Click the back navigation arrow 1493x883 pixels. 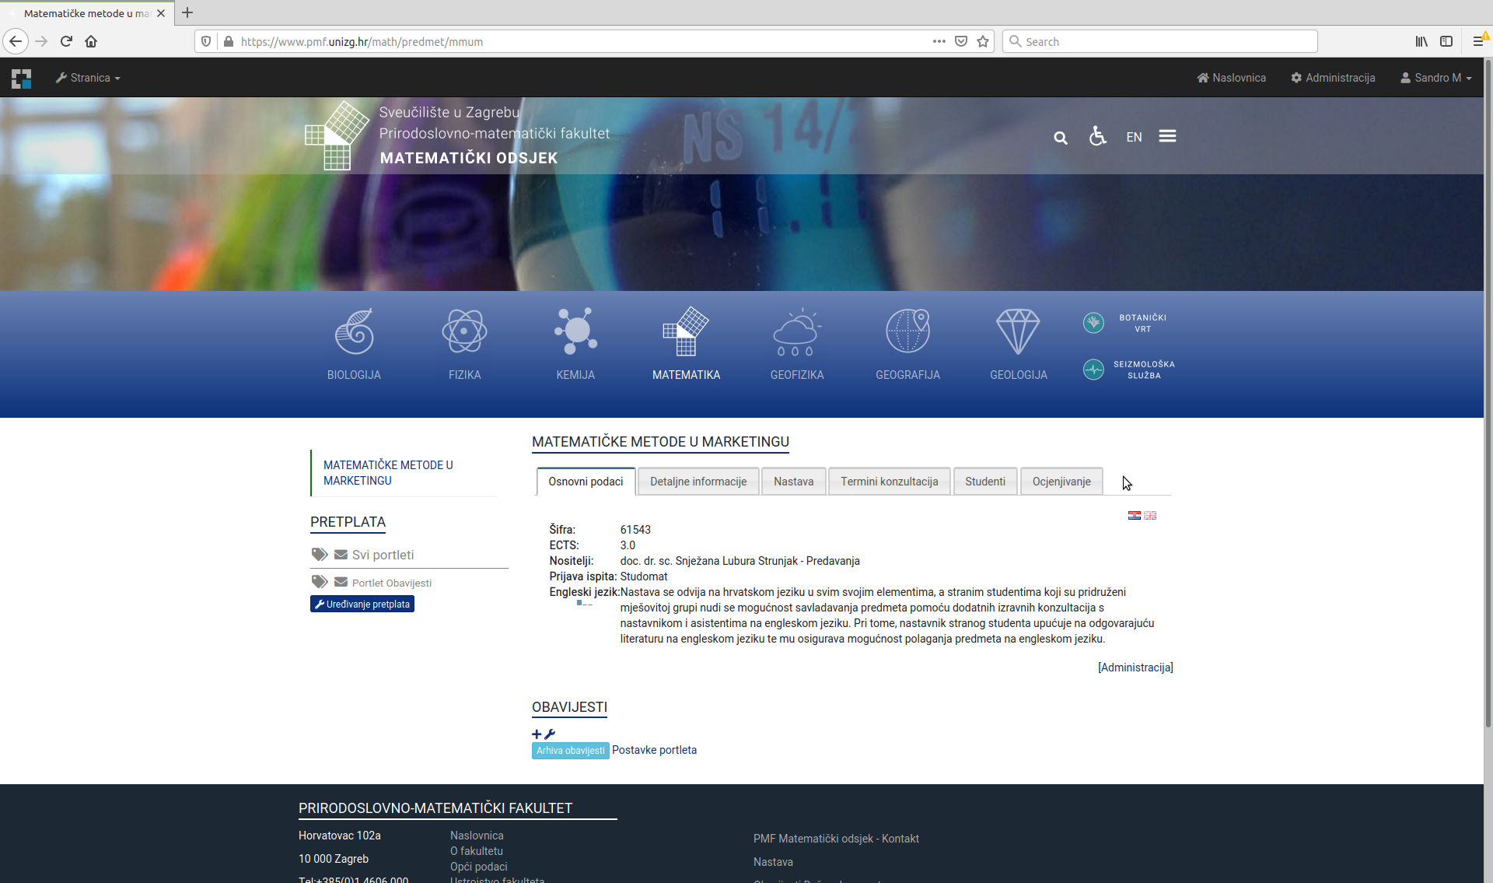pyautogui.click(x=16, y=41)
